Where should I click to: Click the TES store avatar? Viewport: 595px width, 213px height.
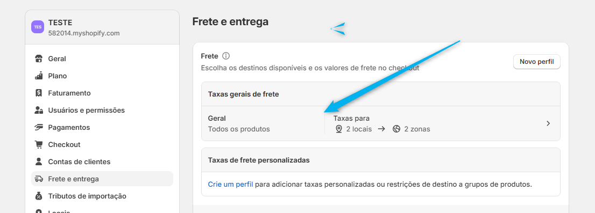(x=38, y=27)
